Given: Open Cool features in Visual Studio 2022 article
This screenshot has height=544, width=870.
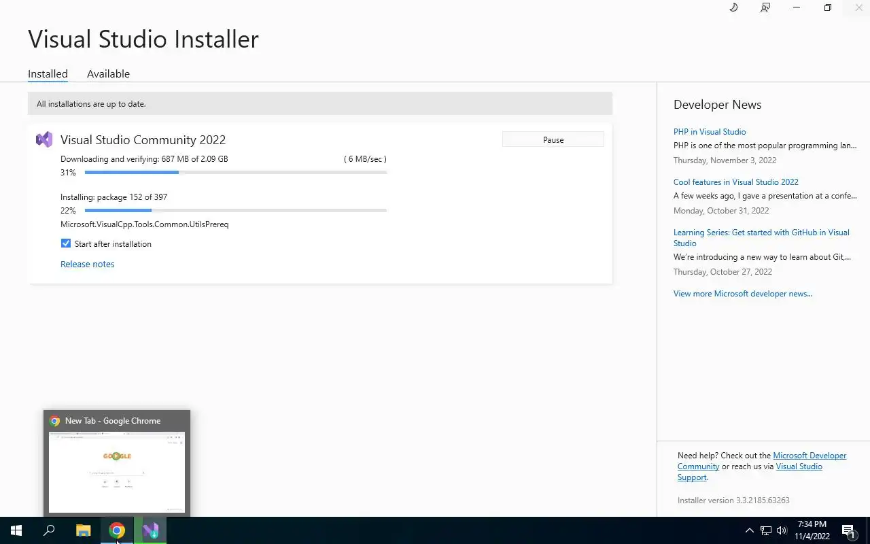Looking at the screenshot, I should (x=736, y=182).
